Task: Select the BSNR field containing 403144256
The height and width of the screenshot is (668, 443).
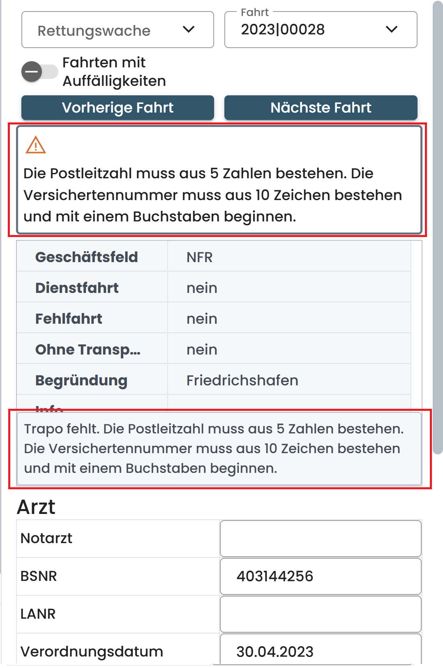Action: (x=321, y=576)
